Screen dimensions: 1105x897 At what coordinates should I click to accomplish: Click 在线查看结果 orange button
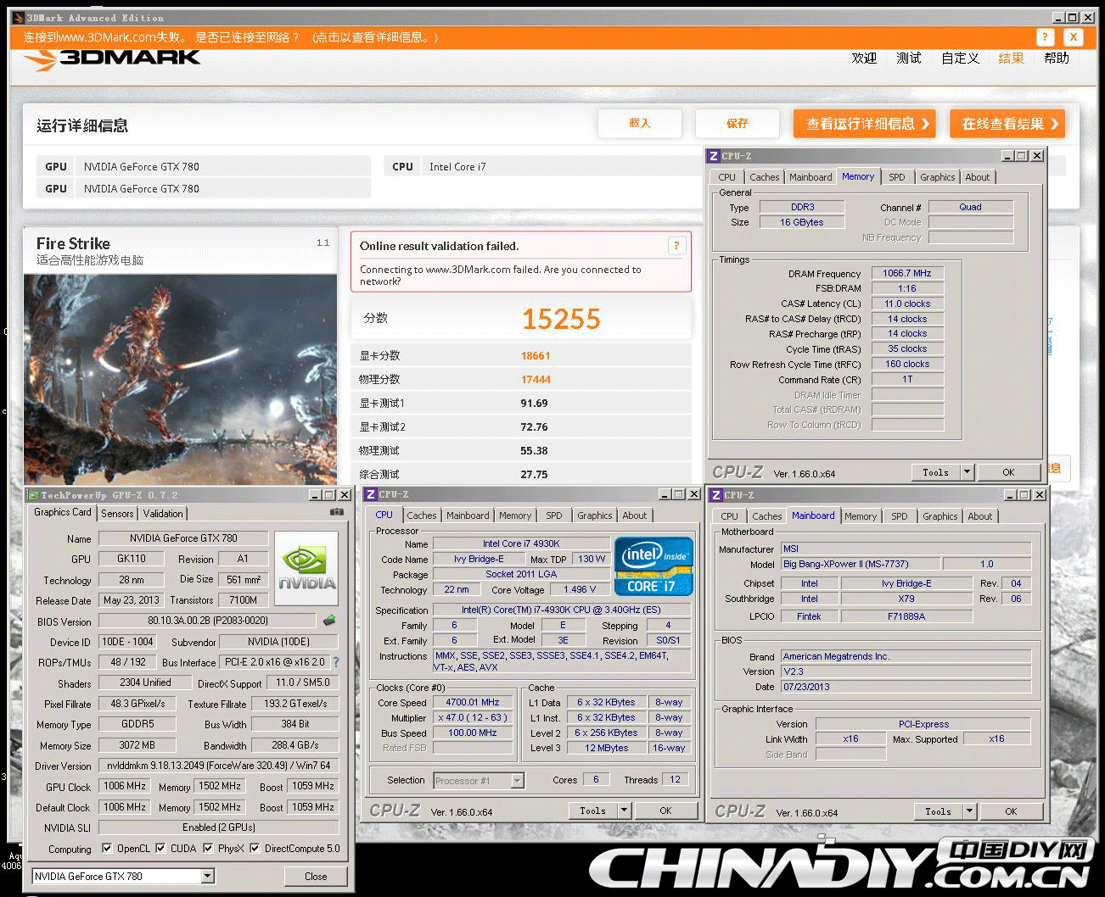tap(1007, 124)
